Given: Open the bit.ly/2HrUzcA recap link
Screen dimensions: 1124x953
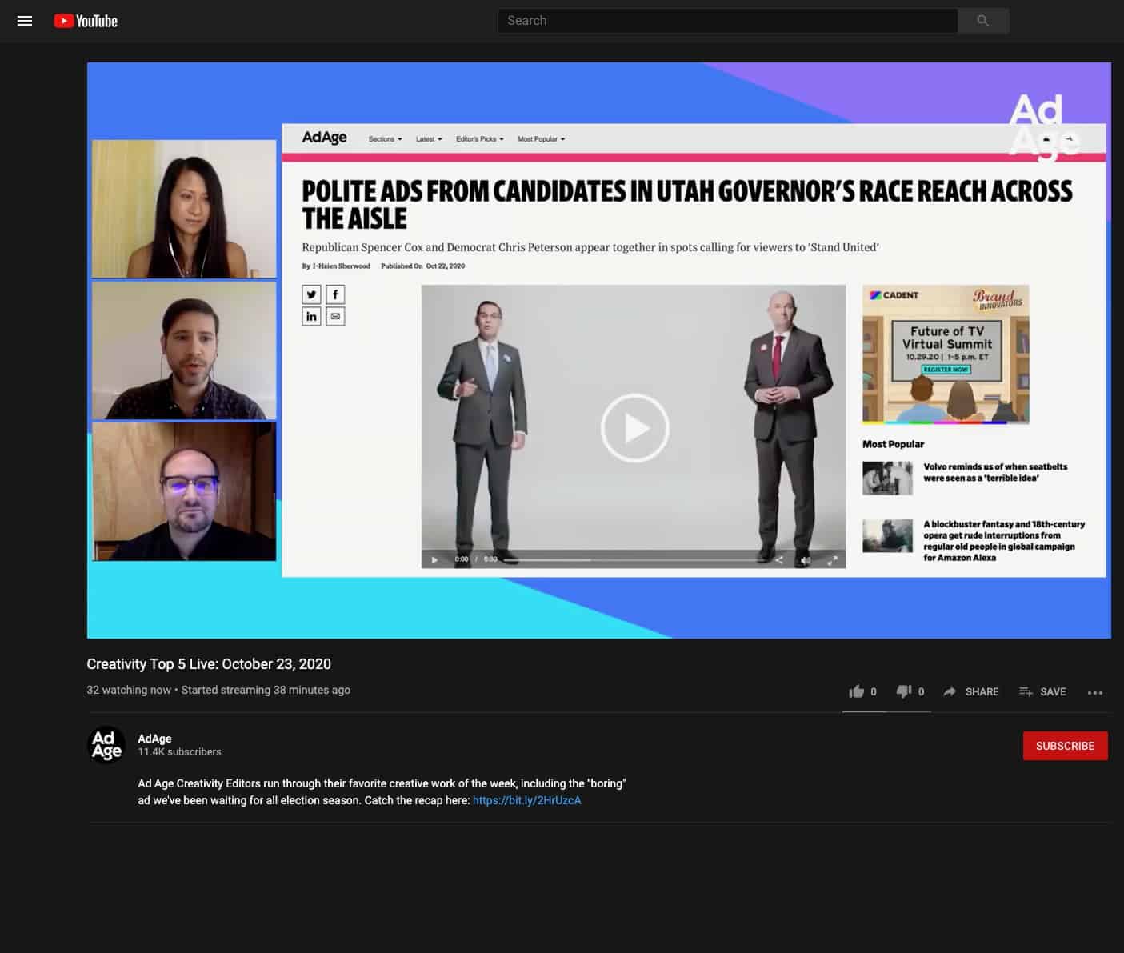Looking at the screenshot, I should [526, 800].
